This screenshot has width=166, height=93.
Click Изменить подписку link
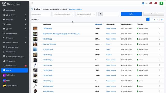(x=75, y=9)
